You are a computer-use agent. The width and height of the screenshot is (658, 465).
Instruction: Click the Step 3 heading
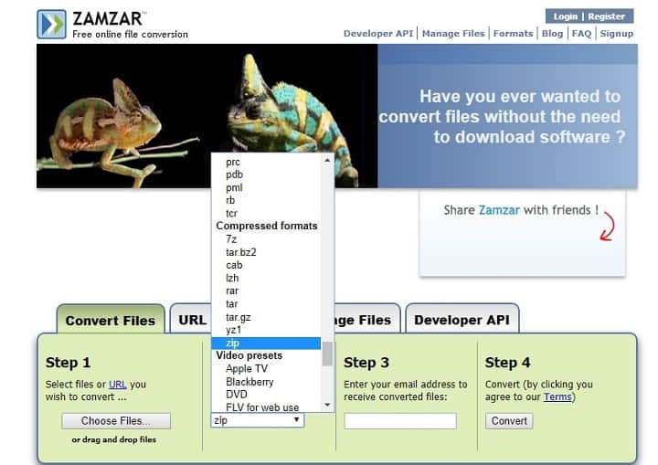coord(366,362)
